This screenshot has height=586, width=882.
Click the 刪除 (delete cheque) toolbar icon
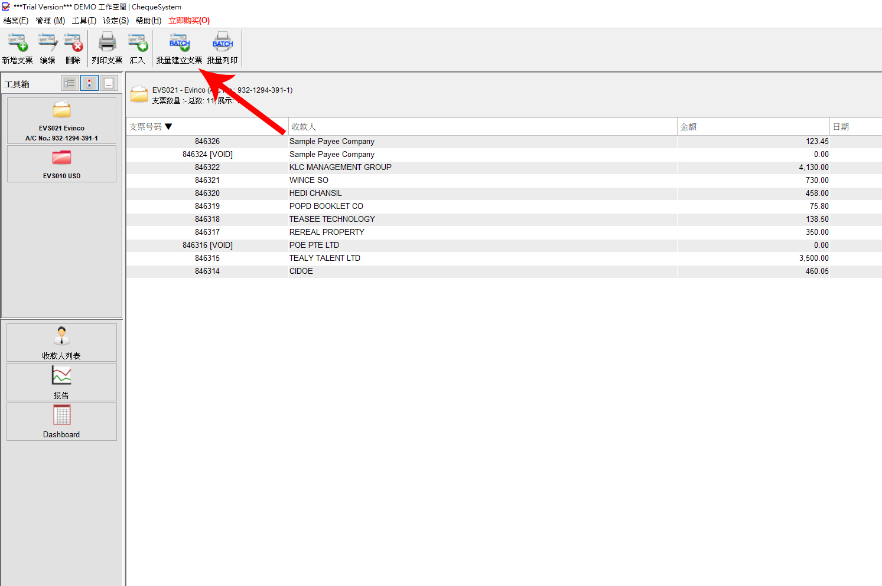(73, 42)
